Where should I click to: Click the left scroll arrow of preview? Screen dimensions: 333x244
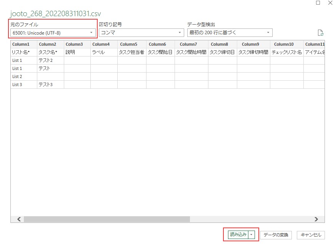coord(18,219)
